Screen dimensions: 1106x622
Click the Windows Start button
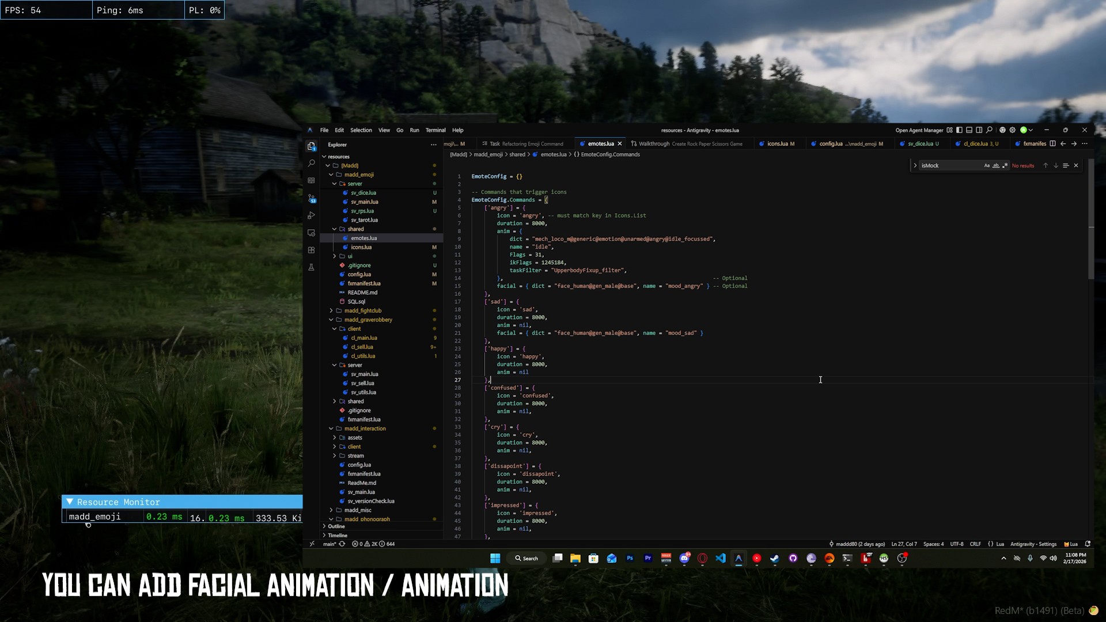[495, 559]
